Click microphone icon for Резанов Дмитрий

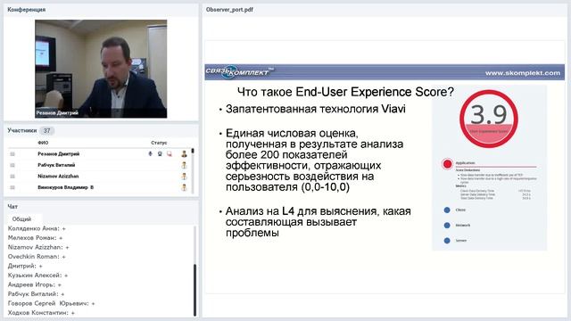(150, 154)
